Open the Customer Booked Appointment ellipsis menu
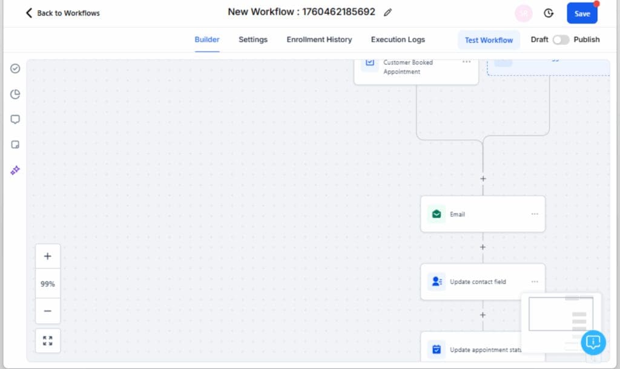Viewport: 620px width, 369px height. 467,62
